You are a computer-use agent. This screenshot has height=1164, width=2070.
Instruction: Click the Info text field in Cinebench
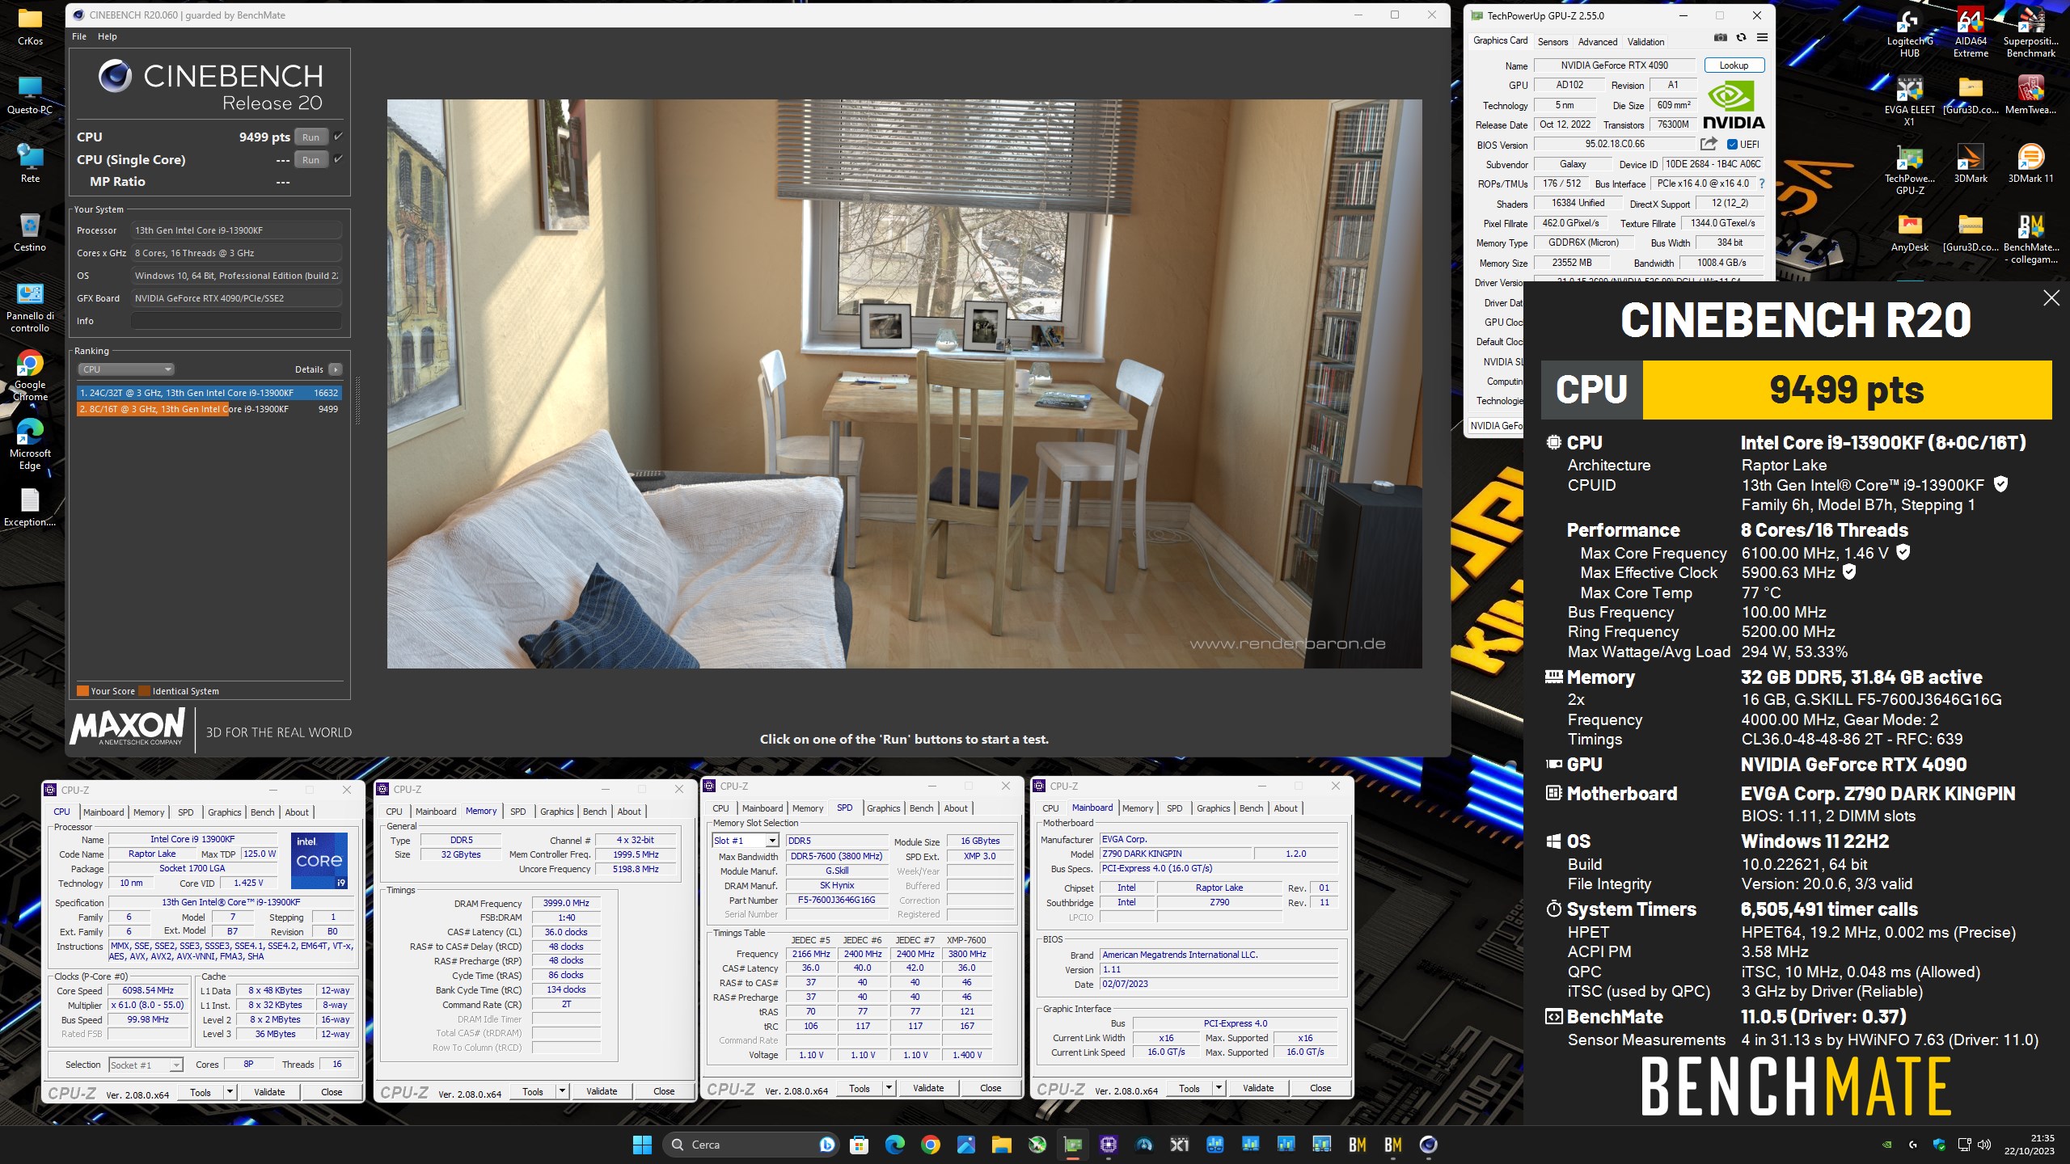[236, 321]
